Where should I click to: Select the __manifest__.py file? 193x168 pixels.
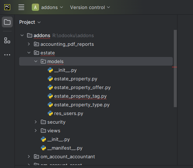62,148
